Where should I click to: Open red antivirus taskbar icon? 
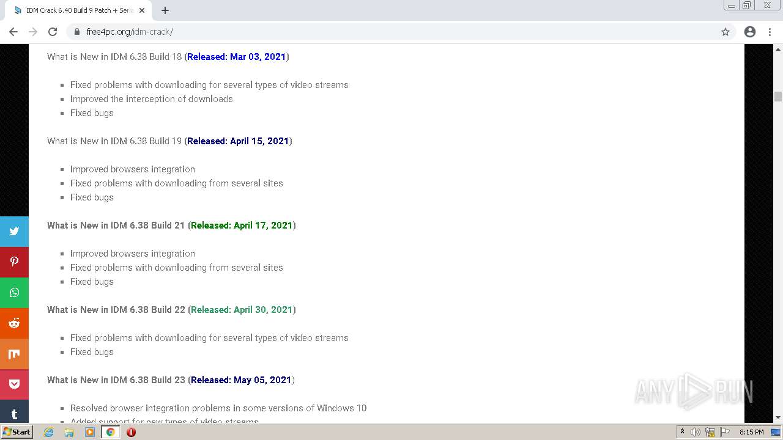(x=131, y=432)
